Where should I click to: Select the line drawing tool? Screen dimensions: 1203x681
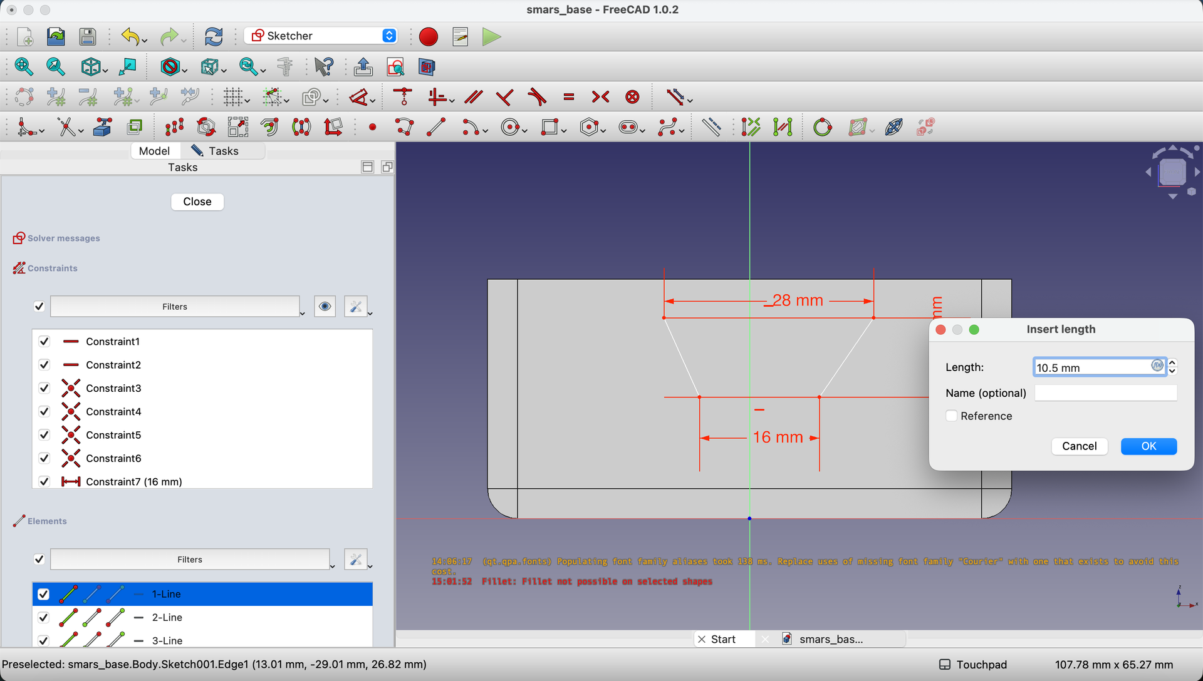coord(436,128)
